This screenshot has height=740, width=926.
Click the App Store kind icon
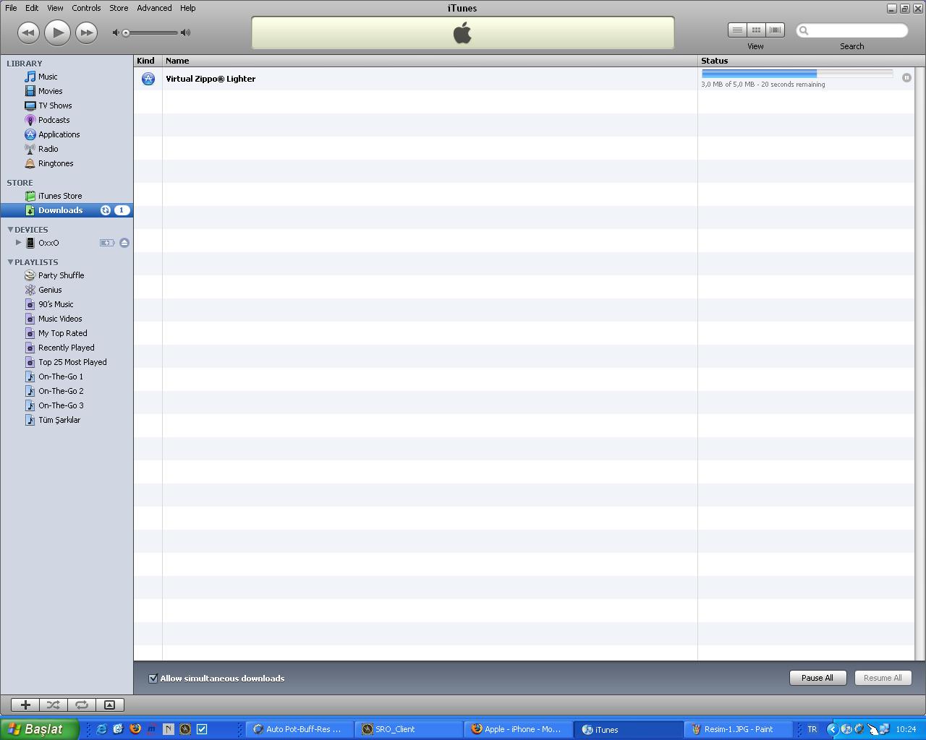click(x=148, y=79)
